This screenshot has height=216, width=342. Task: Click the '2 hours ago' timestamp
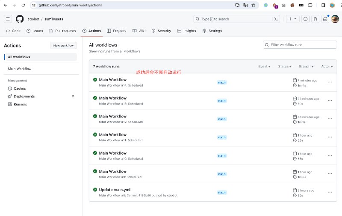[306, 190]
